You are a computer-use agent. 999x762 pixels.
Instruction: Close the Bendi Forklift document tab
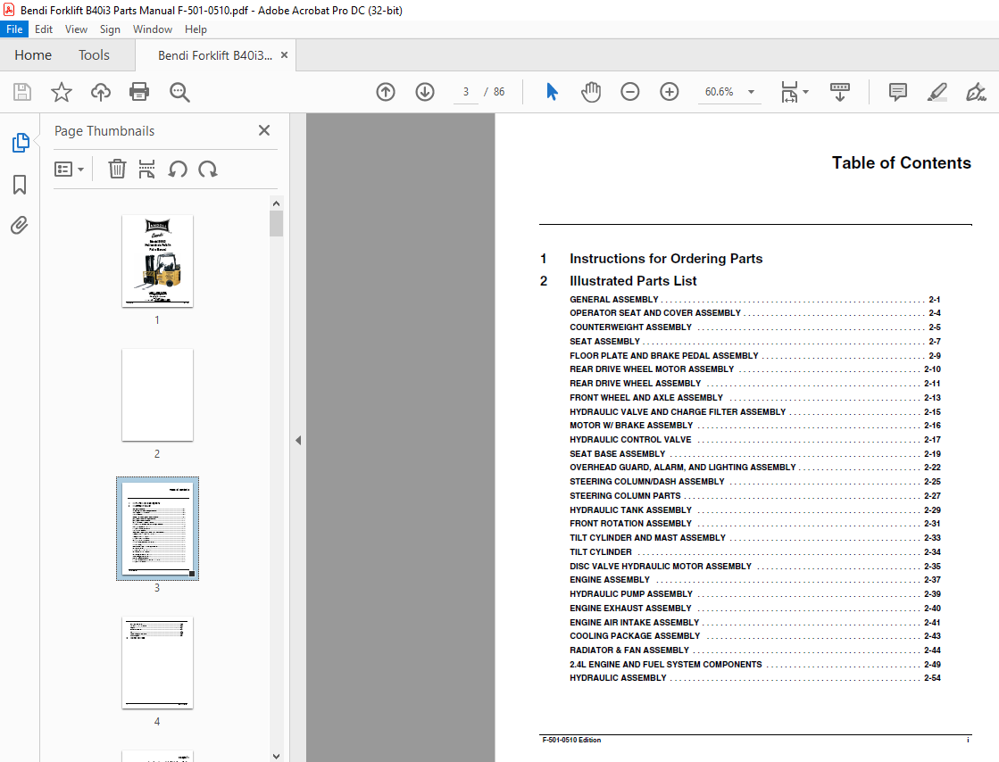coord(284,54)
